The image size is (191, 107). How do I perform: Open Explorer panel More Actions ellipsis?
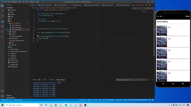28,5
